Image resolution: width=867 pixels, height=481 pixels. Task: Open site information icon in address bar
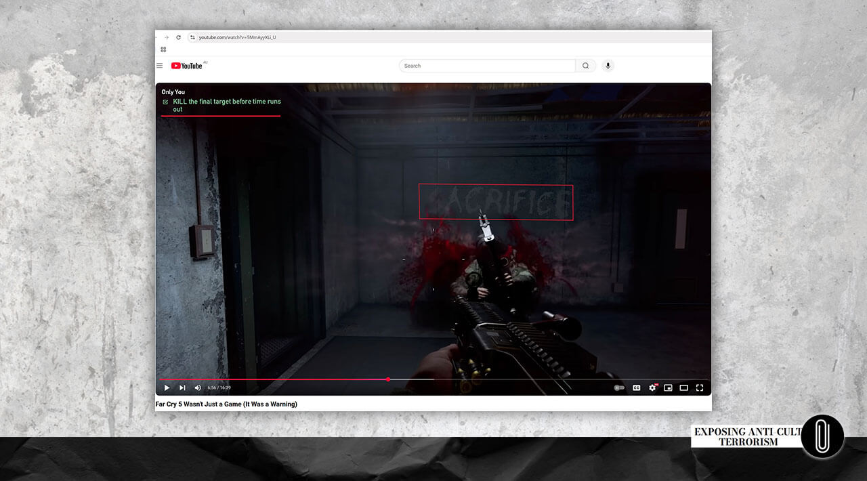pos(192,37)
